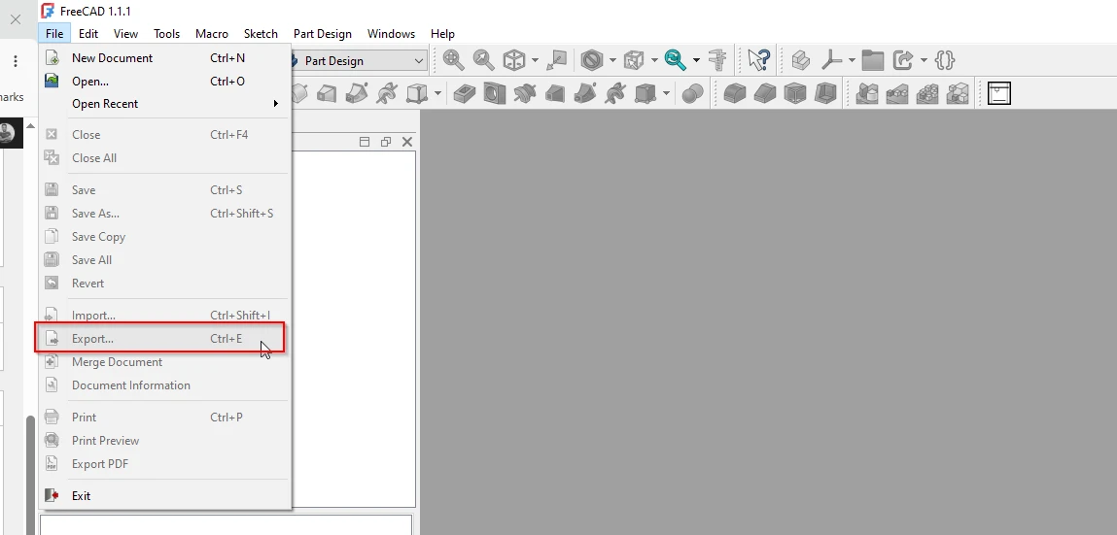1117x535 pixels.
Task: Click the Create Group folder icon
Action: click(873, 60)
